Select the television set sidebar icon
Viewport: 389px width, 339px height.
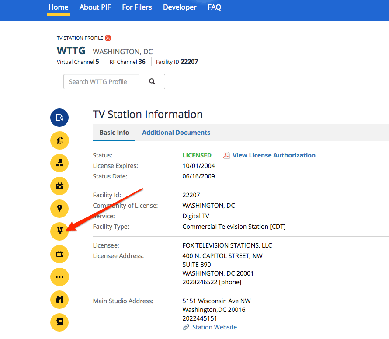coord(59,254)
